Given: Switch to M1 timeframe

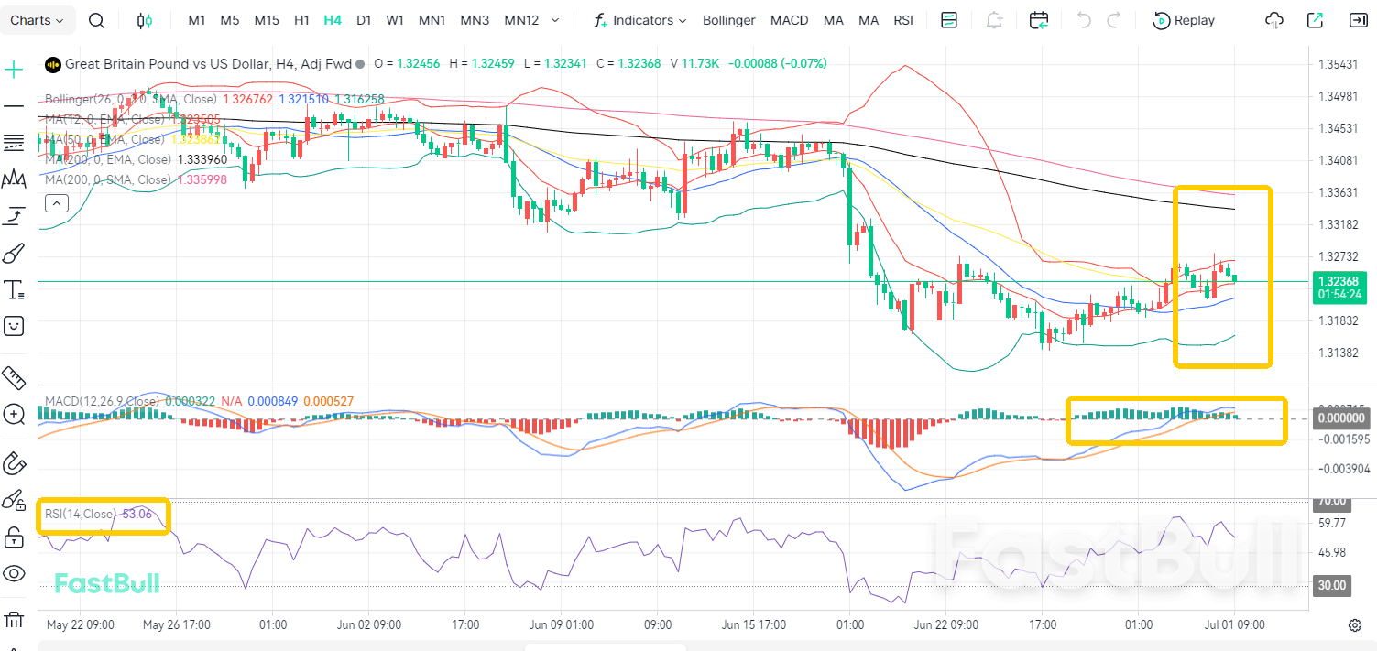Looking at the screenshot, I should pyautogui.click(x=197, y=20).
